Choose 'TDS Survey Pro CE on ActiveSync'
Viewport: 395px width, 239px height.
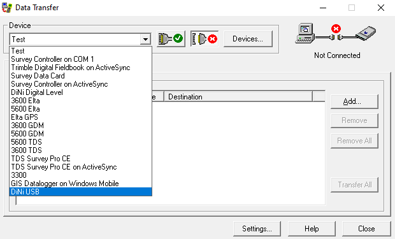coord(81,167)
